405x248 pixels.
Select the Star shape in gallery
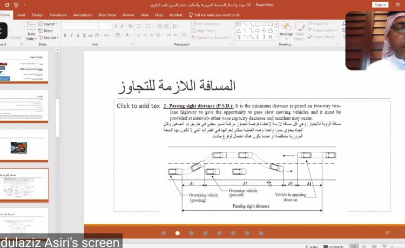270,37
